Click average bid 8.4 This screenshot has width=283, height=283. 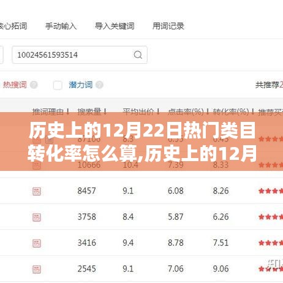point(128,217)
